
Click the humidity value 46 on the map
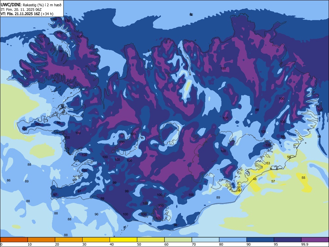tap(255, 179)
